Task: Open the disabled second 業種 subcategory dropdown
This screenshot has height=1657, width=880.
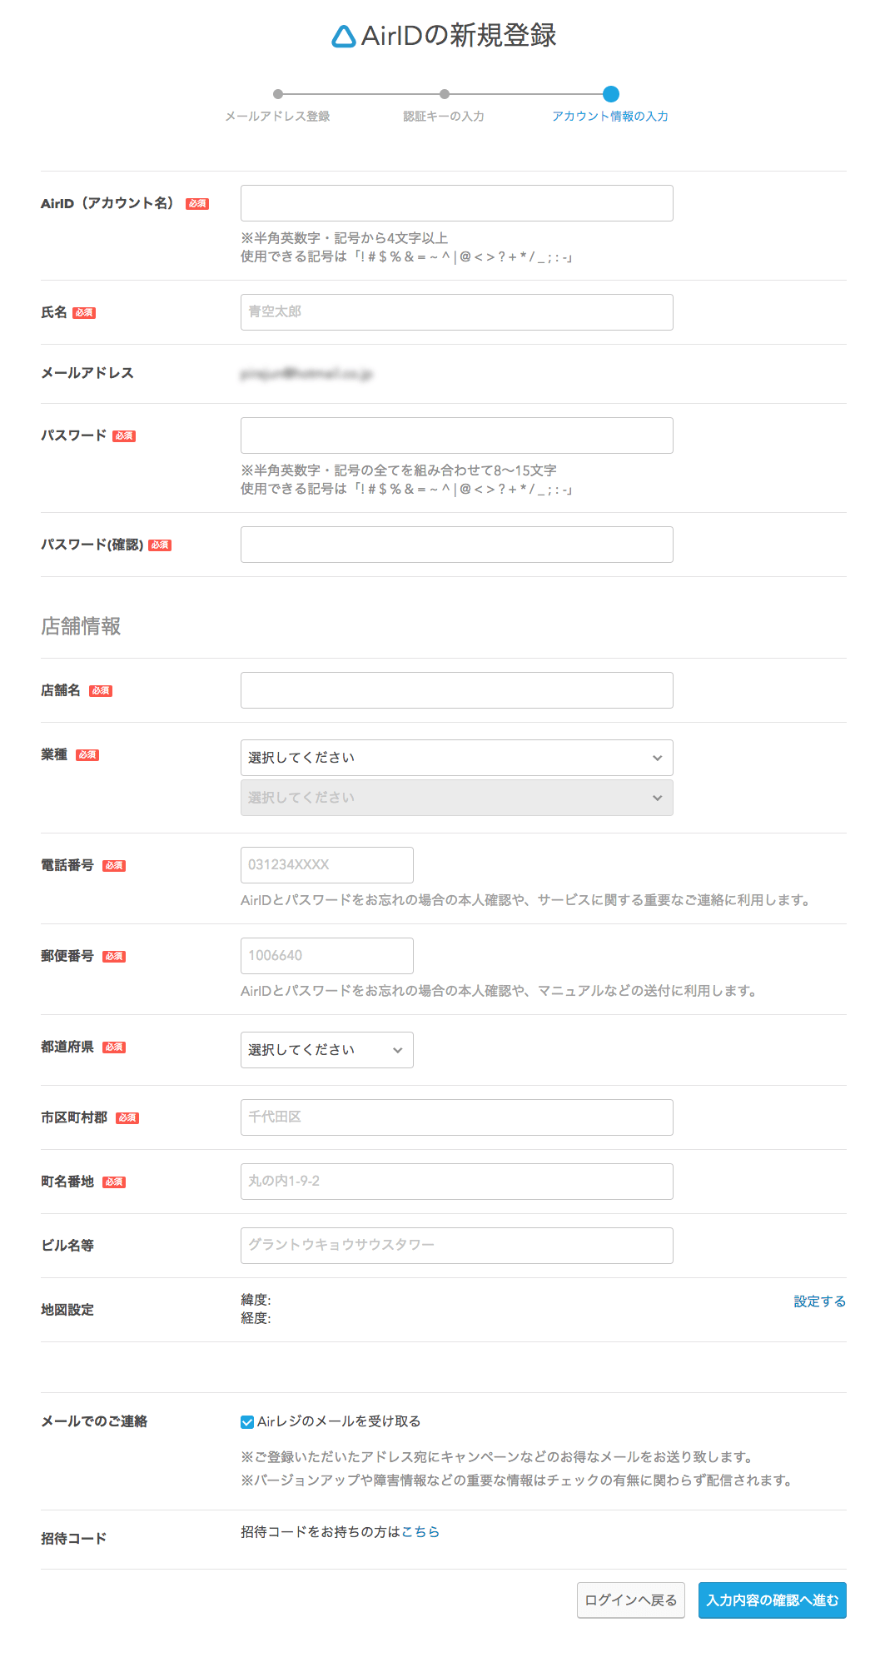Action: (x=456, y=798)
